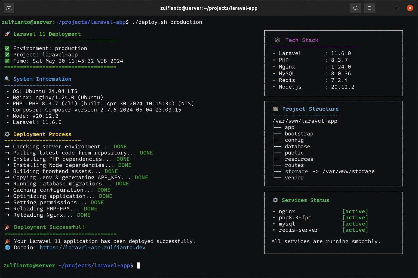Viewport: 418px width, 278px height.
Task: Select the resources folder in the tree
Action: (299, 159)
